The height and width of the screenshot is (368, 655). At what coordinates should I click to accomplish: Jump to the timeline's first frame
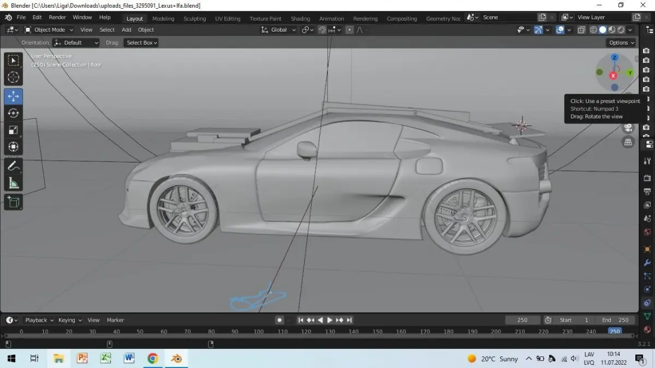(x=300, y=320)
